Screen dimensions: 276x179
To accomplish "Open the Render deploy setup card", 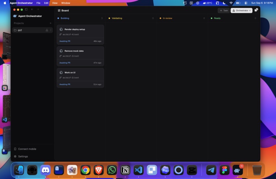I will [80, 35].
